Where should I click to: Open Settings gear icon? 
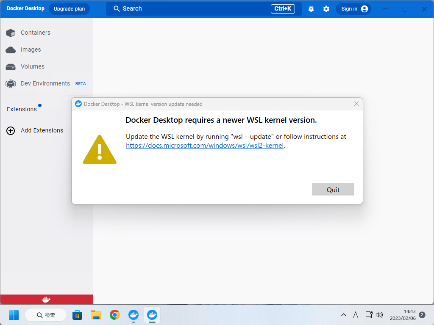[326, 9]
